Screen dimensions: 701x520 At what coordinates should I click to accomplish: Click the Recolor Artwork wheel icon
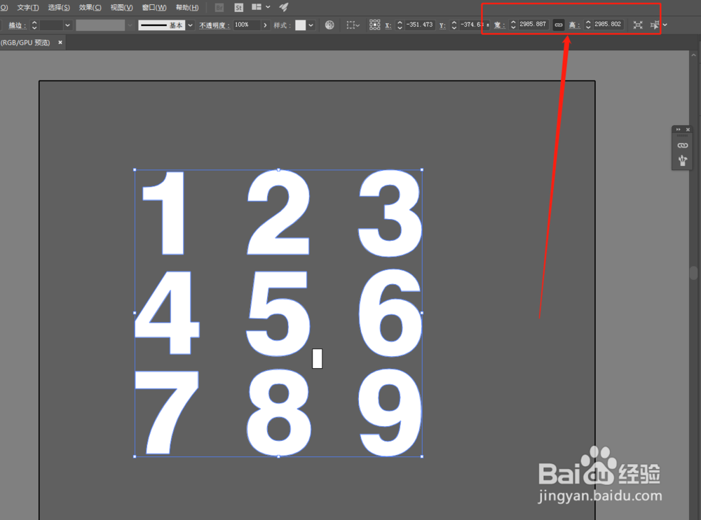point(329,25)
